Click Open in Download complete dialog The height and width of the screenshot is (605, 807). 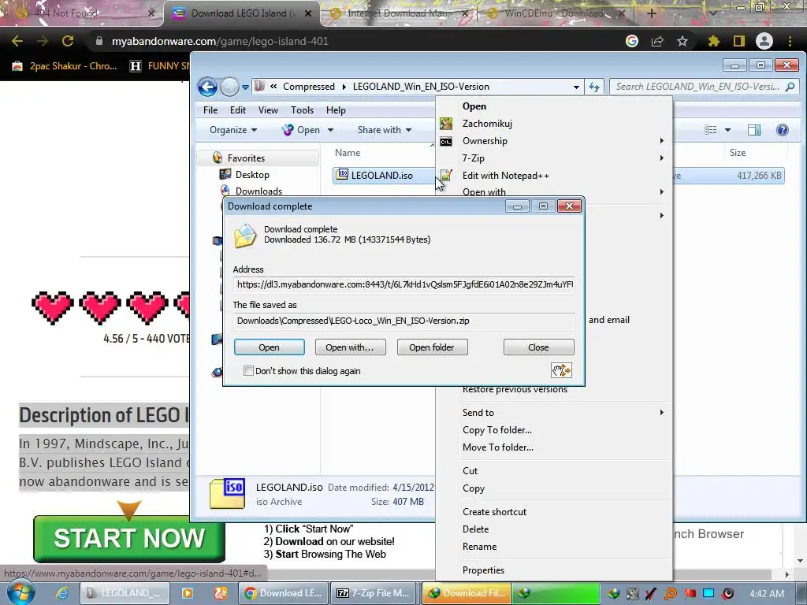tap(270, 347)
